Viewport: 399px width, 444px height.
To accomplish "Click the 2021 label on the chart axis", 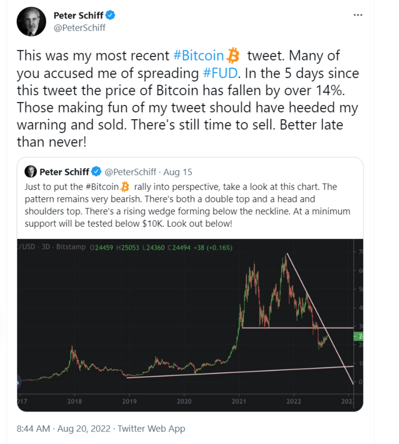I will 239,401.
